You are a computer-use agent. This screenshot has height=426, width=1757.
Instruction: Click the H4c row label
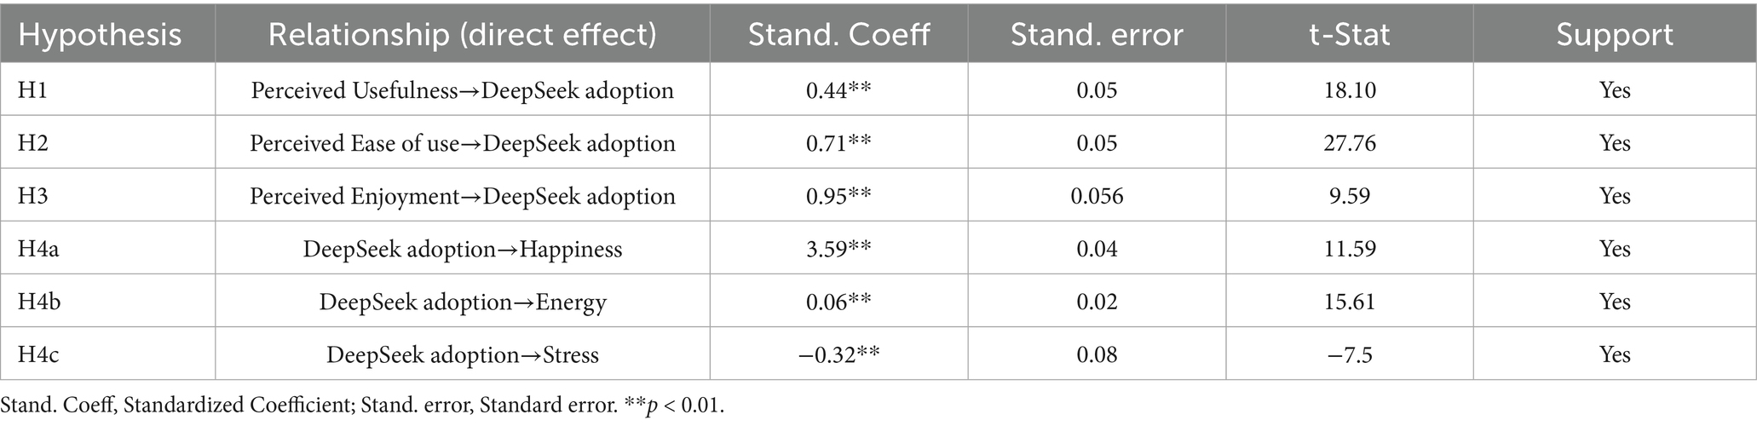tap(38, 354)
